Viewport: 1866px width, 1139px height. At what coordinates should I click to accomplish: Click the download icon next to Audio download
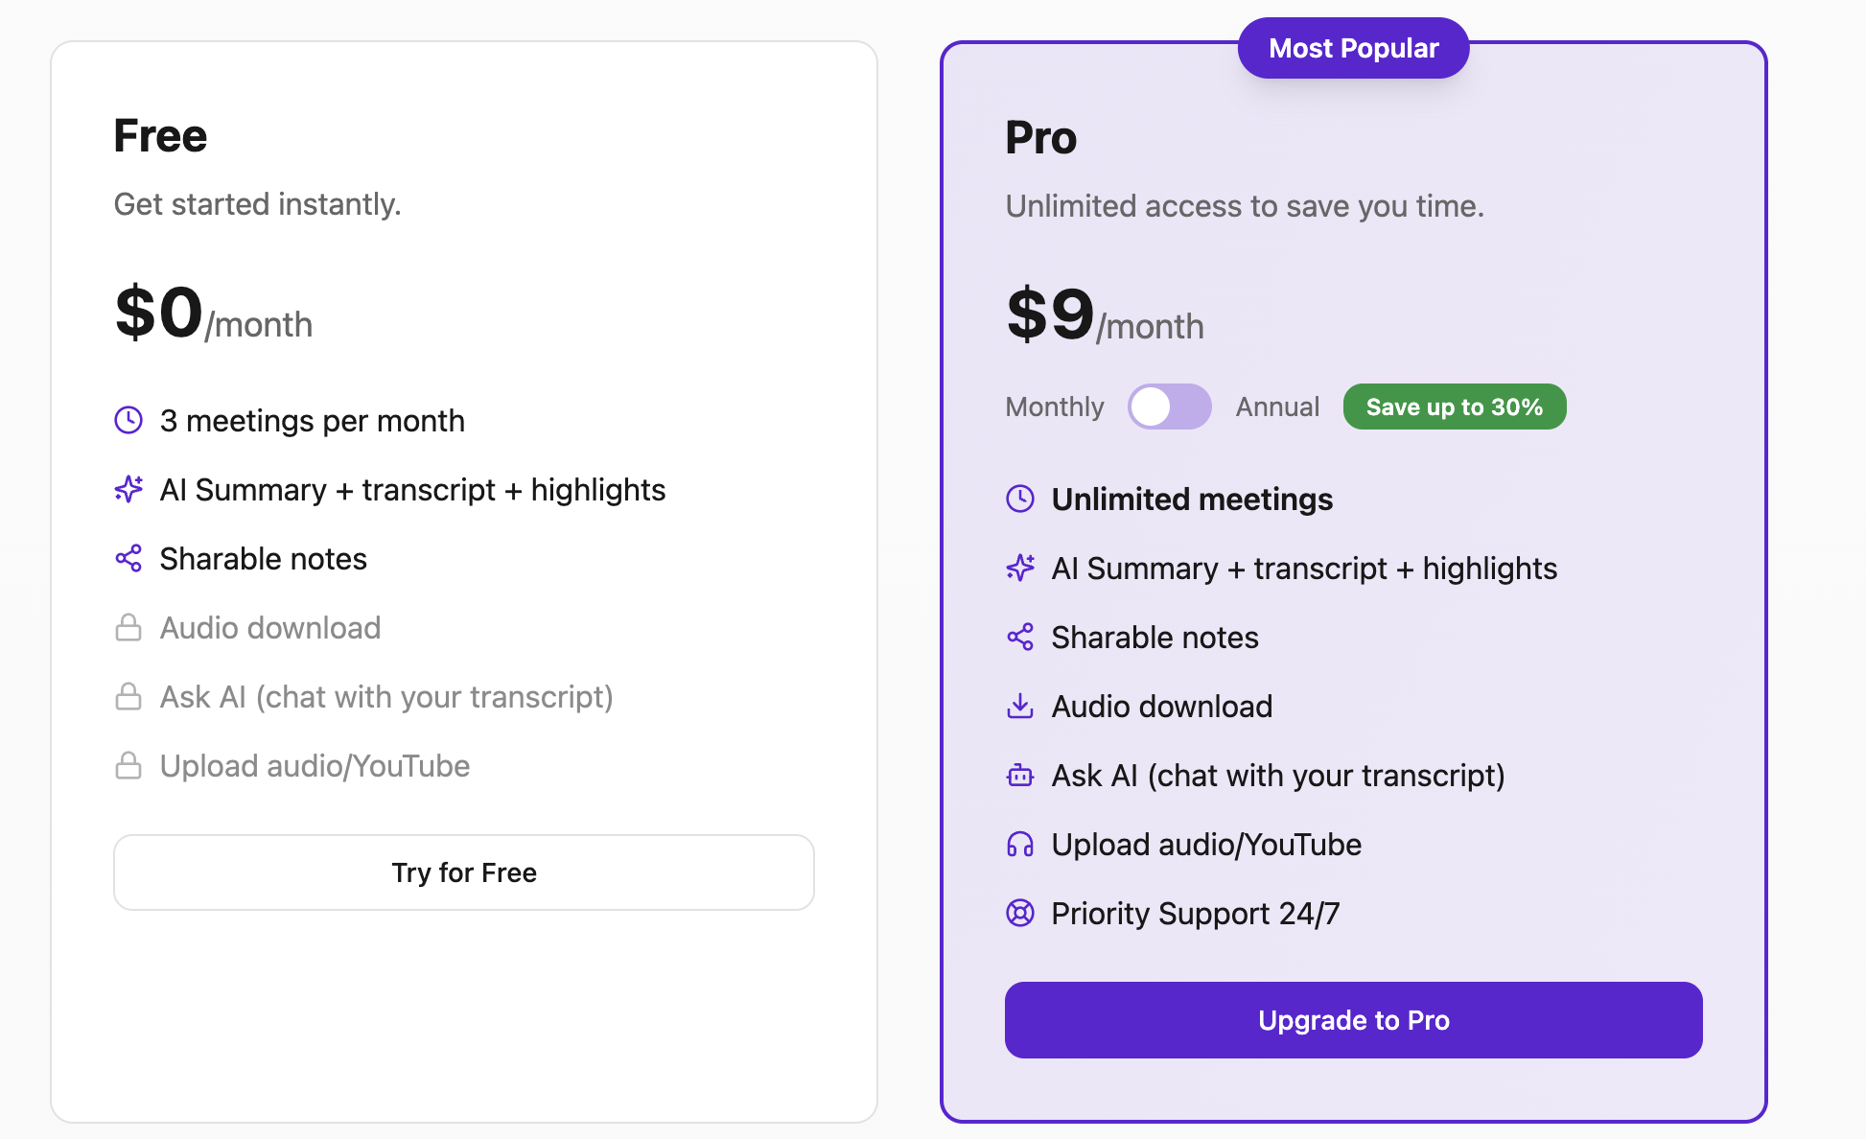pyautogui.click(x=1019, y=707)
